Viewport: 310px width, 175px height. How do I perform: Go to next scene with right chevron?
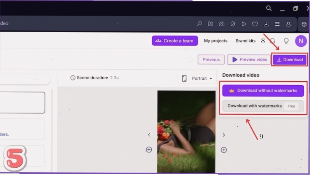pos(224,135)
